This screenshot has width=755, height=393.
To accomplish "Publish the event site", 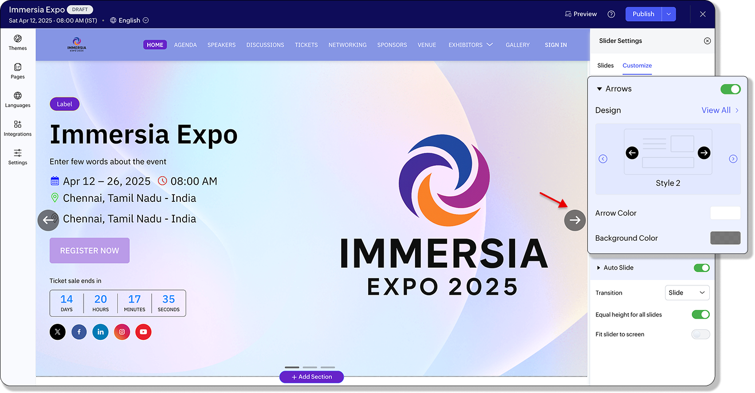I will 643,14.
